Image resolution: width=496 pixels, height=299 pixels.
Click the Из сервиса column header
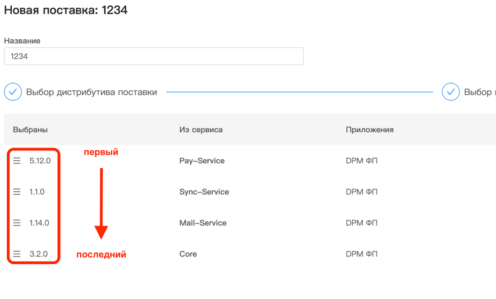(201, 130)
